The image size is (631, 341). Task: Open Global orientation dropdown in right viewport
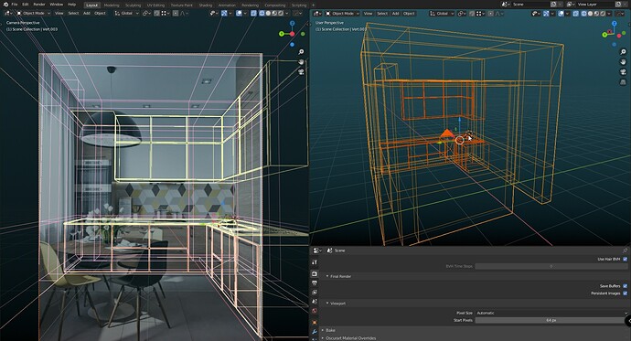[x=443, y=14]
